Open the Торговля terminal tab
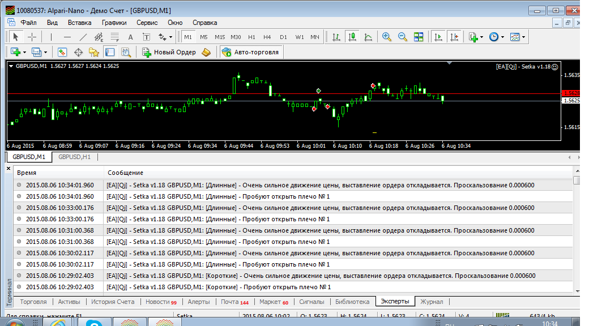Screen dimensions: 589x326 [x=33, y=302]
